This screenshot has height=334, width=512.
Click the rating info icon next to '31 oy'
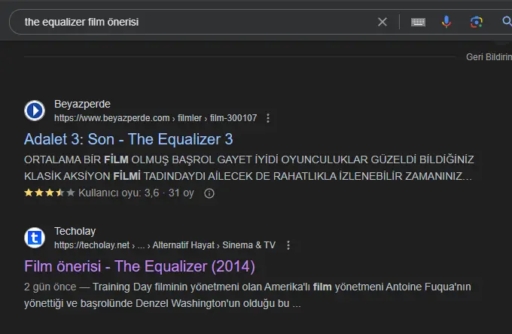click(x=209, y=193)
